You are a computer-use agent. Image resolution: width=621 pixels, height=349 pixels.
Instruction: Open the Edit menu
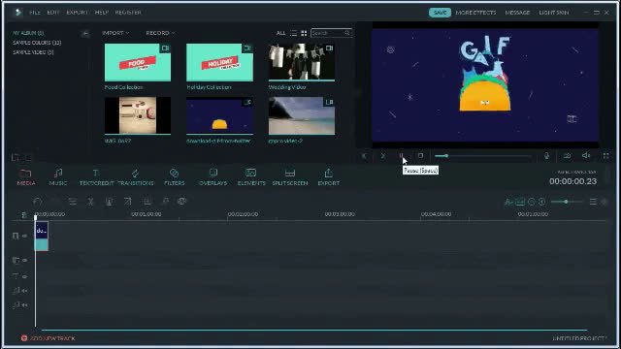53,13
